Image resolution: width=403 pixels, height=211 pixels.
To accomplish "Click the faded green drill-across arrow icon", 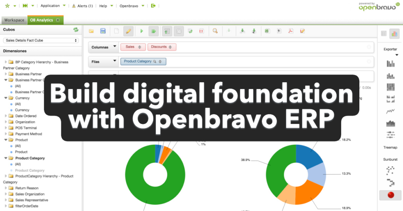I will point(229,31).
